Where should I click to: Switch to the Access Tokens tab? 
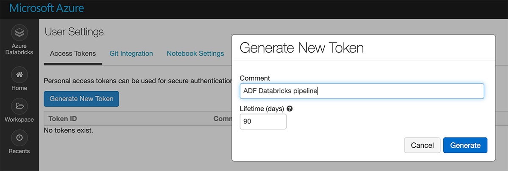[73, 54]
